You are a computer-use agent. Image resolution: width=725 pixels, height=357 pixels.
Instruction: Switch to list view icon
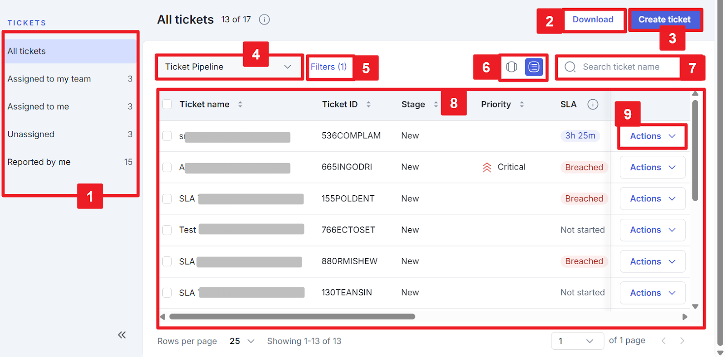pyautogui.click(x=534, y=67)
